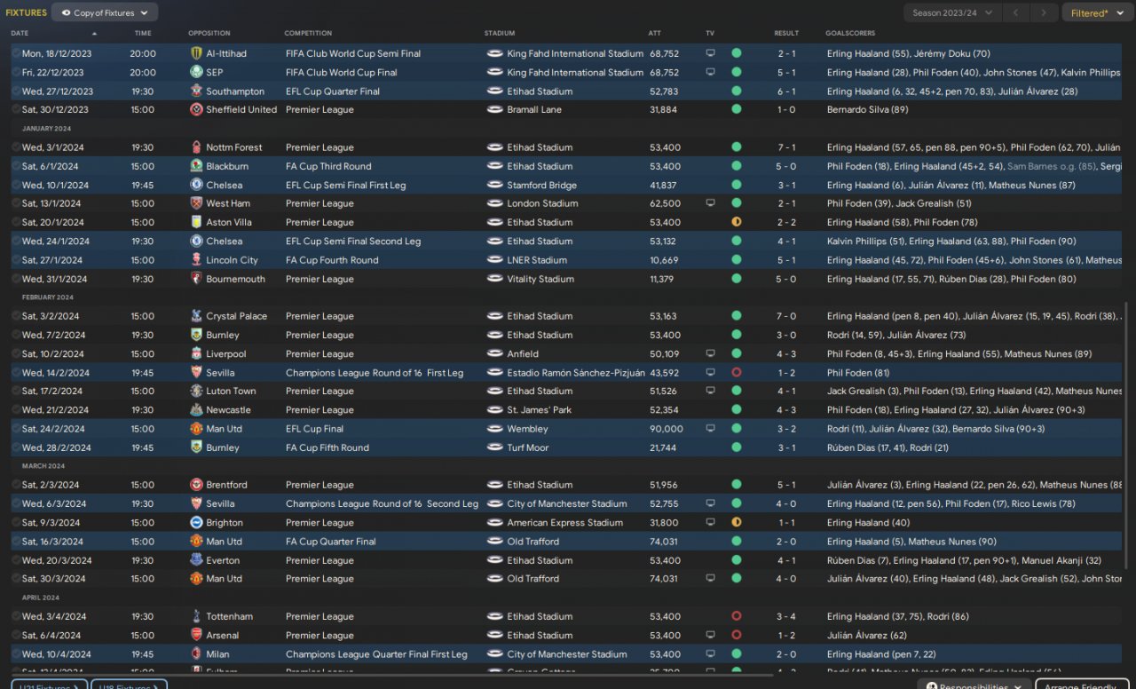Image resolution: width=1136 pixels, height=689 pixels.
Task: Click the Blackburn club badge
Action: 196,166
